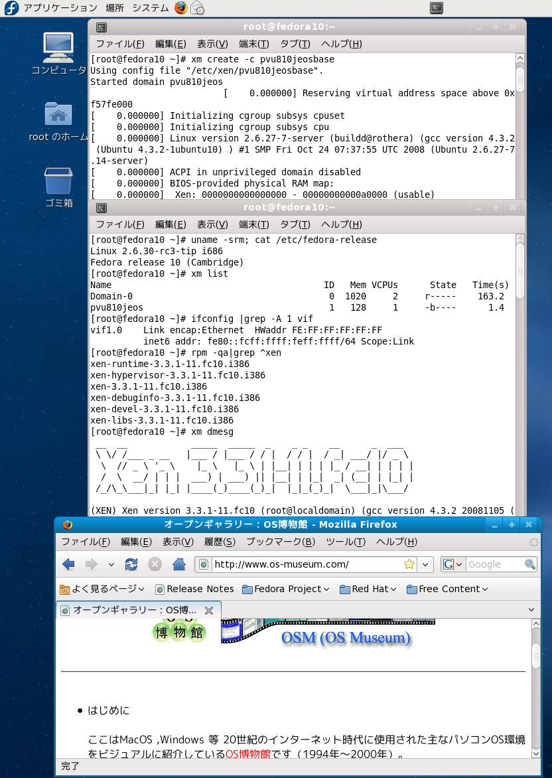
Task: Open the アプリケーション menu
Action: [x=60, y=7]
